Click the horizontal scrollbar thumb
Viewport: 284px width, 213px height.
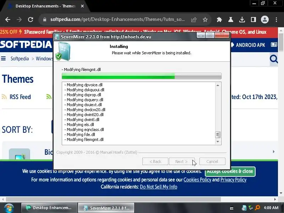(x=113, y=200)
